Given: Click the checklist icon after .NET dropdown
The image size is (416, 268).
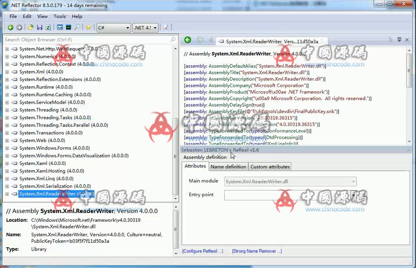Looking at the screenshot, I should [x=166, y=27].
